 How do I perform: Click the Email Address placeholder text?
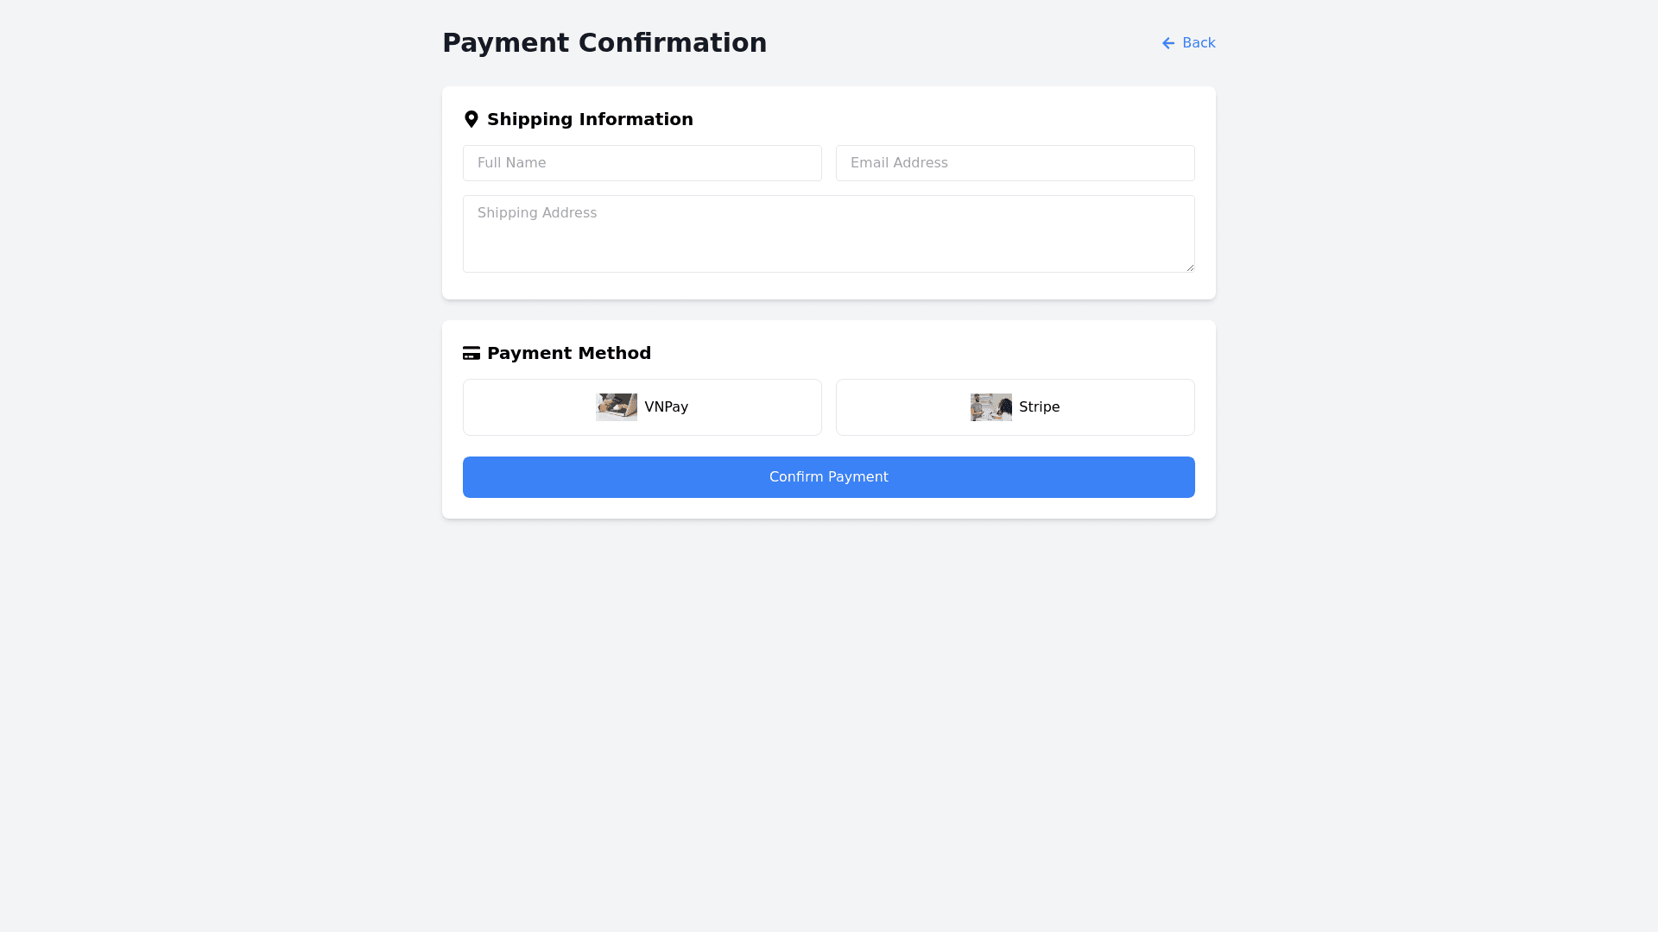coord(899,163)
